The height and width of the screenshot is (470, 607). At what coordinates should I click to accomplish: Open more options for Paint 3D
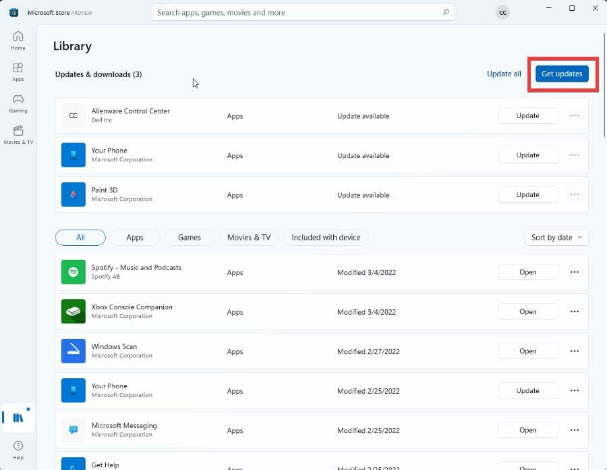pos(575,194)
